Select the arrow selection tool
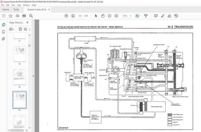Screen dimensions: 201x132 pos(96,16)
